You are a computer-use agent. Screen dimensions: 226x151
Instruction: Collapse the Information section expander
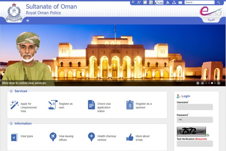tap(11, 124)
